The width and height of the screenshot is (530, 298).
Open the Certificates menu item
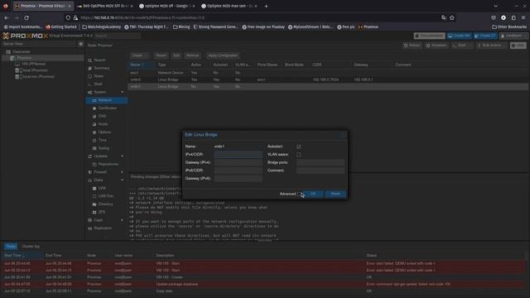[106, 108]
